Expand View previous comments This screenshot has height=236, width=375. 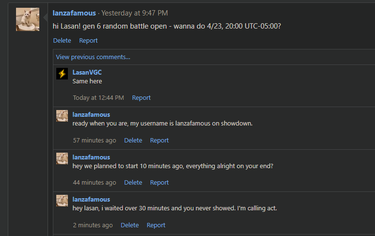pos(93,57)
